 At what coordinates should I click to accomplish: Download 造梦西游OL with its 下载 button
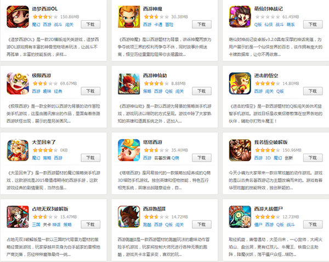point(90,25)
